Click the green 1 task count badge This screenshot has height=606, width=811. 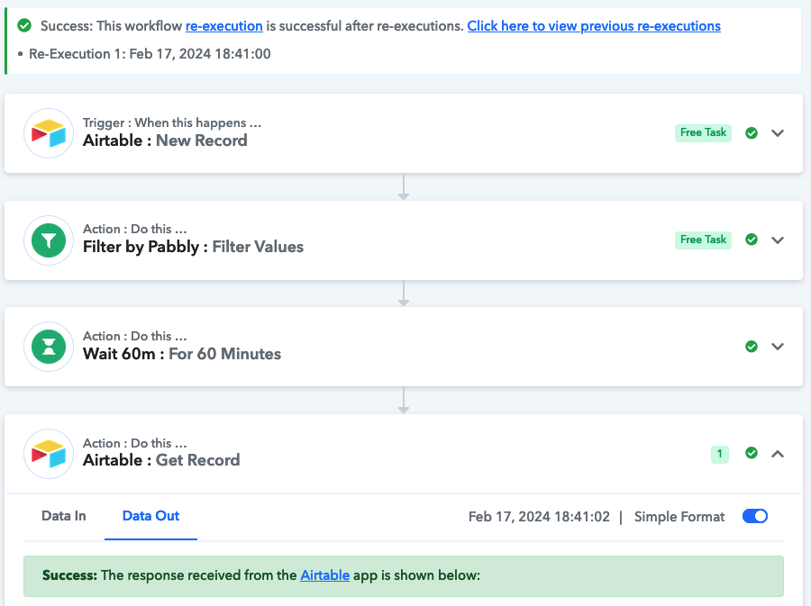point(719,454)
